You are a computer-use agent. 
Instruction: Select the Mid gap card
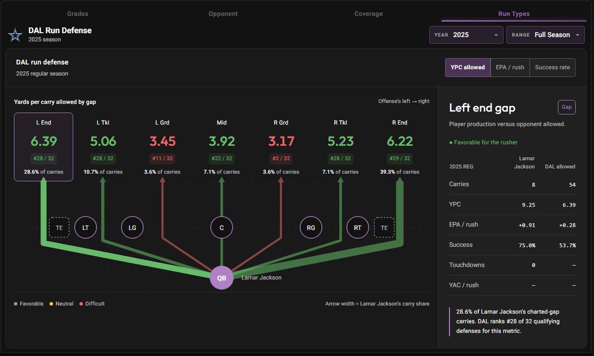click(222, 147)
